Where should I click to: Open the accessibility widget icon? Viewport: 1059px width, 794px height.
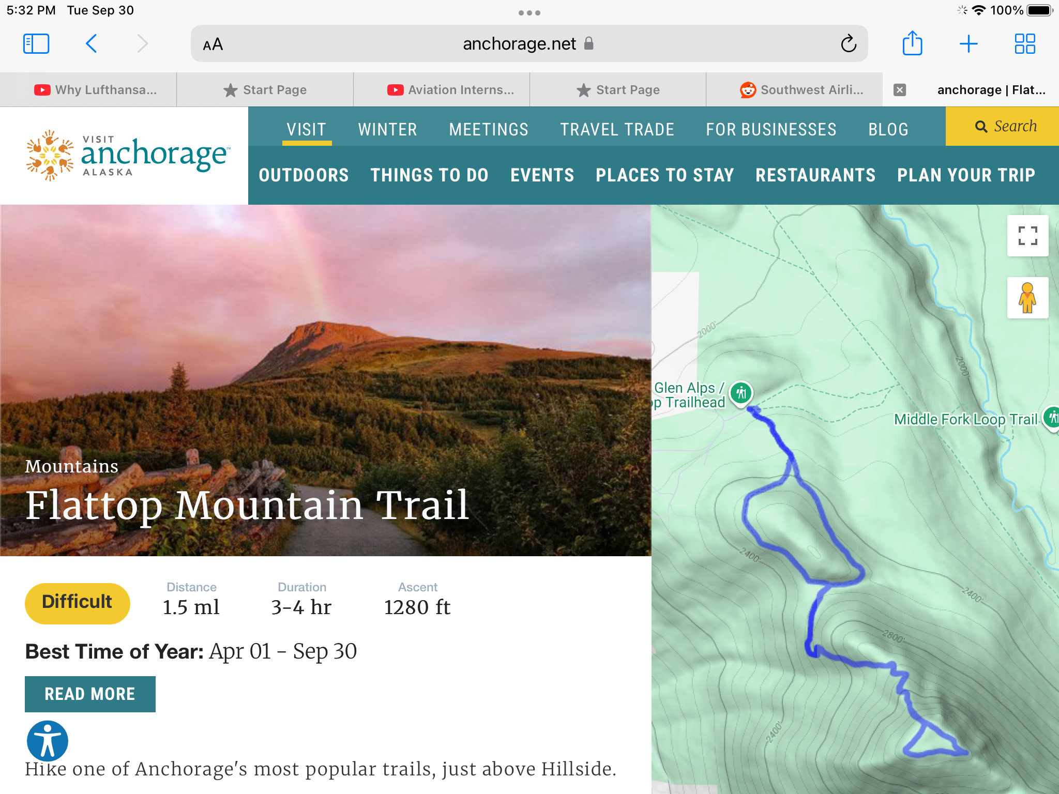(48, 741)
